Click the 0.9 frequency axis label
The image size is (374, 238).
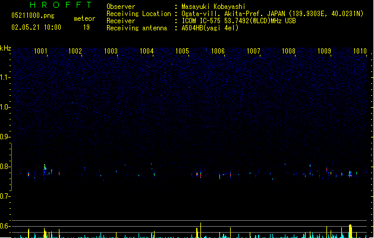(x=5, y=137)
